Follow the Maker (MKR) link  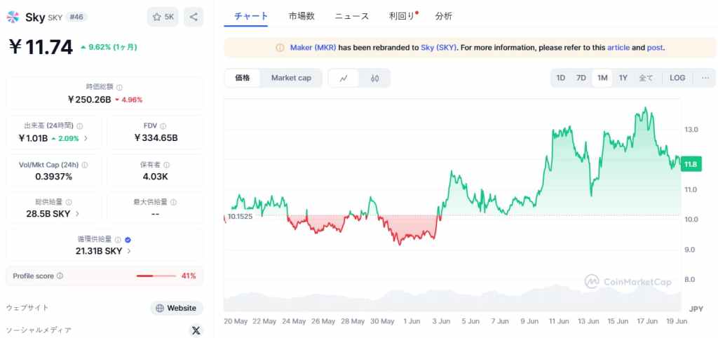pyautogui.click(x=313, y=48)
